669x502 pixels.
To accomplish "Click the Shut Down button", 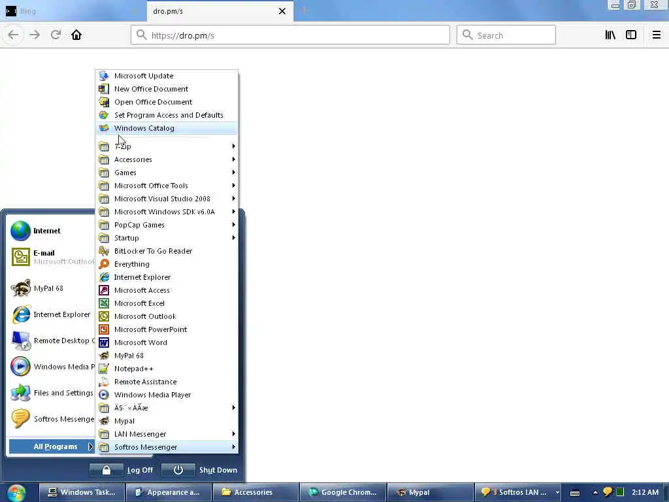I will click(x=200, y=470).
